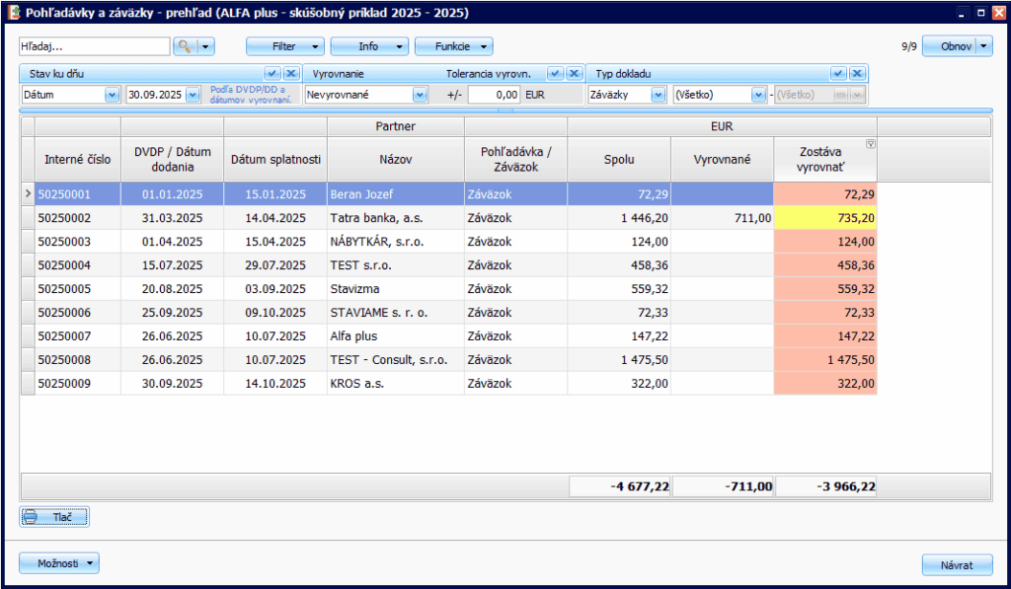
Task: Open the 30.09.2025 date picker
Action: (x=192, y=95)
